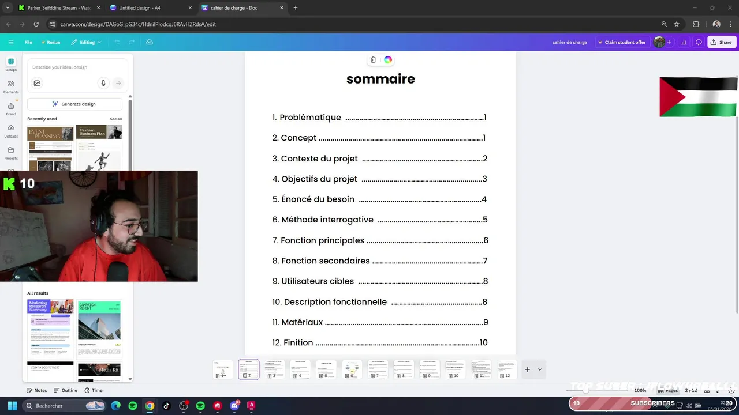The height and width of the screenshot is (415, 739).
Task: Select the Marketing Research Summary template
Action: tap(50, 328)
